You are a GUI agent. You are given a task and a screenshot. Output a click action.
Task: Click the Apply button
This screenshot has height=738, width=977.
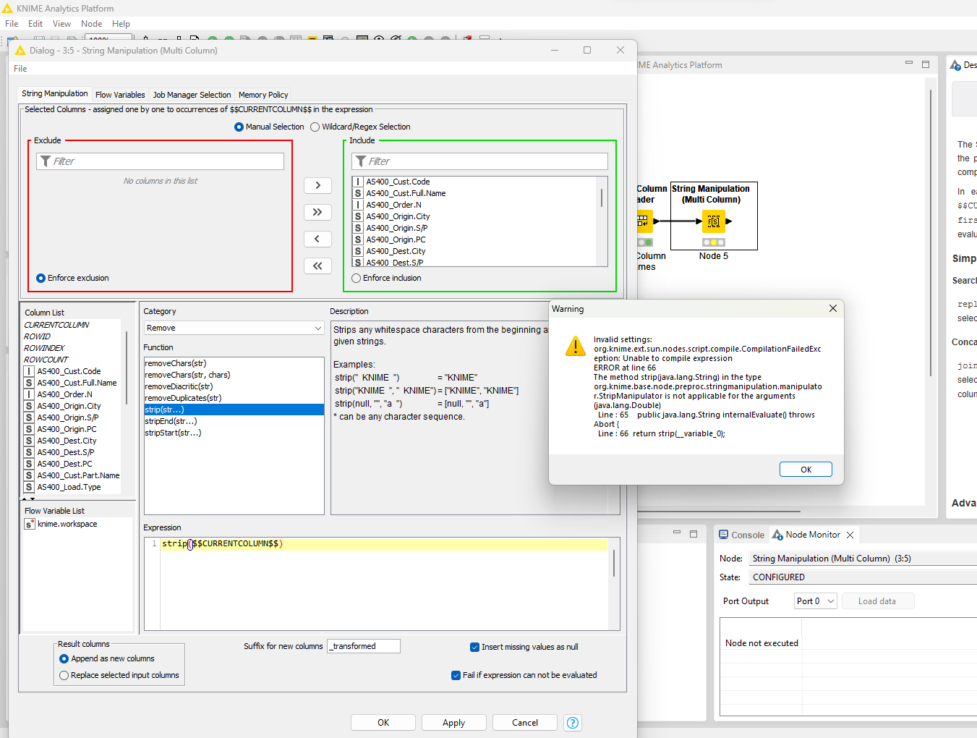(453, 723)
